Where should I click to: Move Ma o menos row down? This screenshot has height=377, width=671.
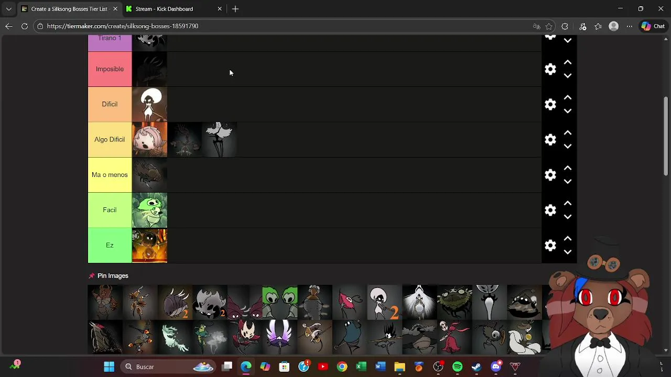[x=568, y=182]
